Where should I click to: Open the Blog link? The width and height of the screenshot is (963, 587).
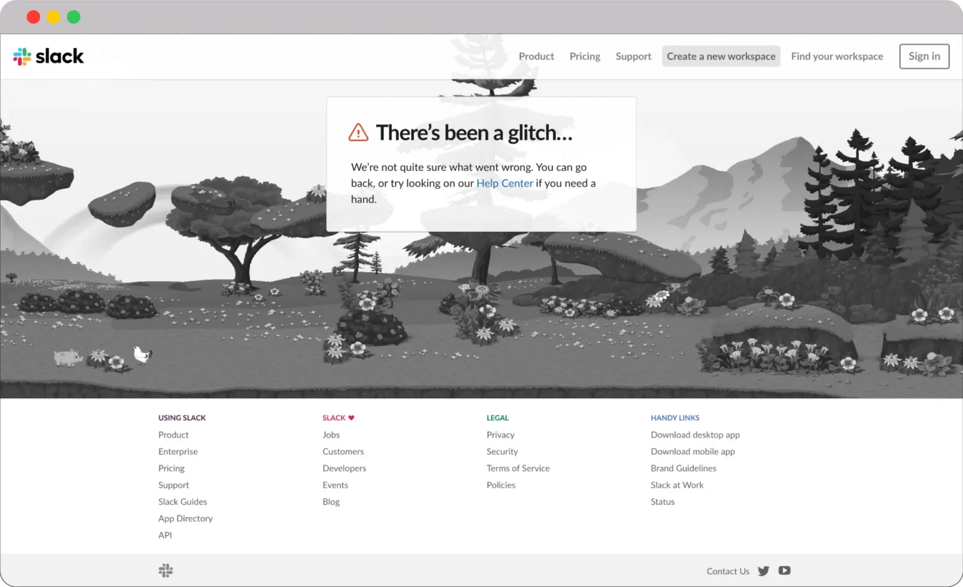(331, 502)
